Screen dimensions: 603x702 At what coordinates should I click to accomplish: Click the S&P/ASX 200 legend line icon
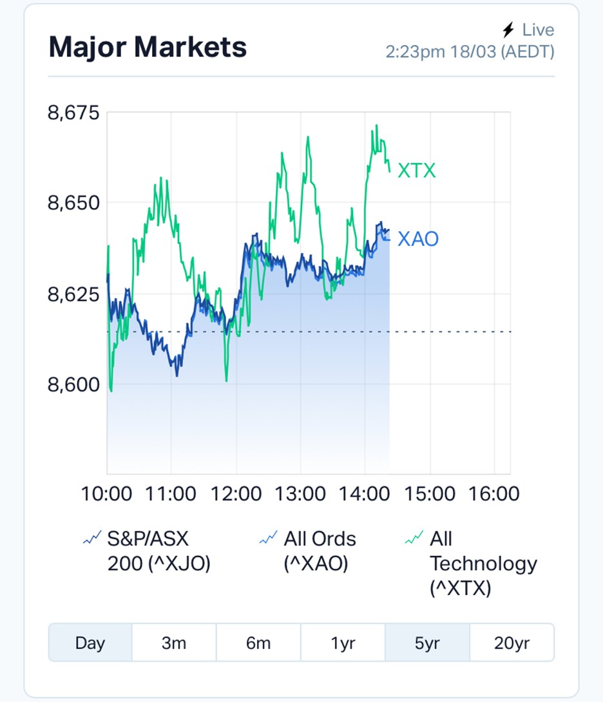coord(92,538)
